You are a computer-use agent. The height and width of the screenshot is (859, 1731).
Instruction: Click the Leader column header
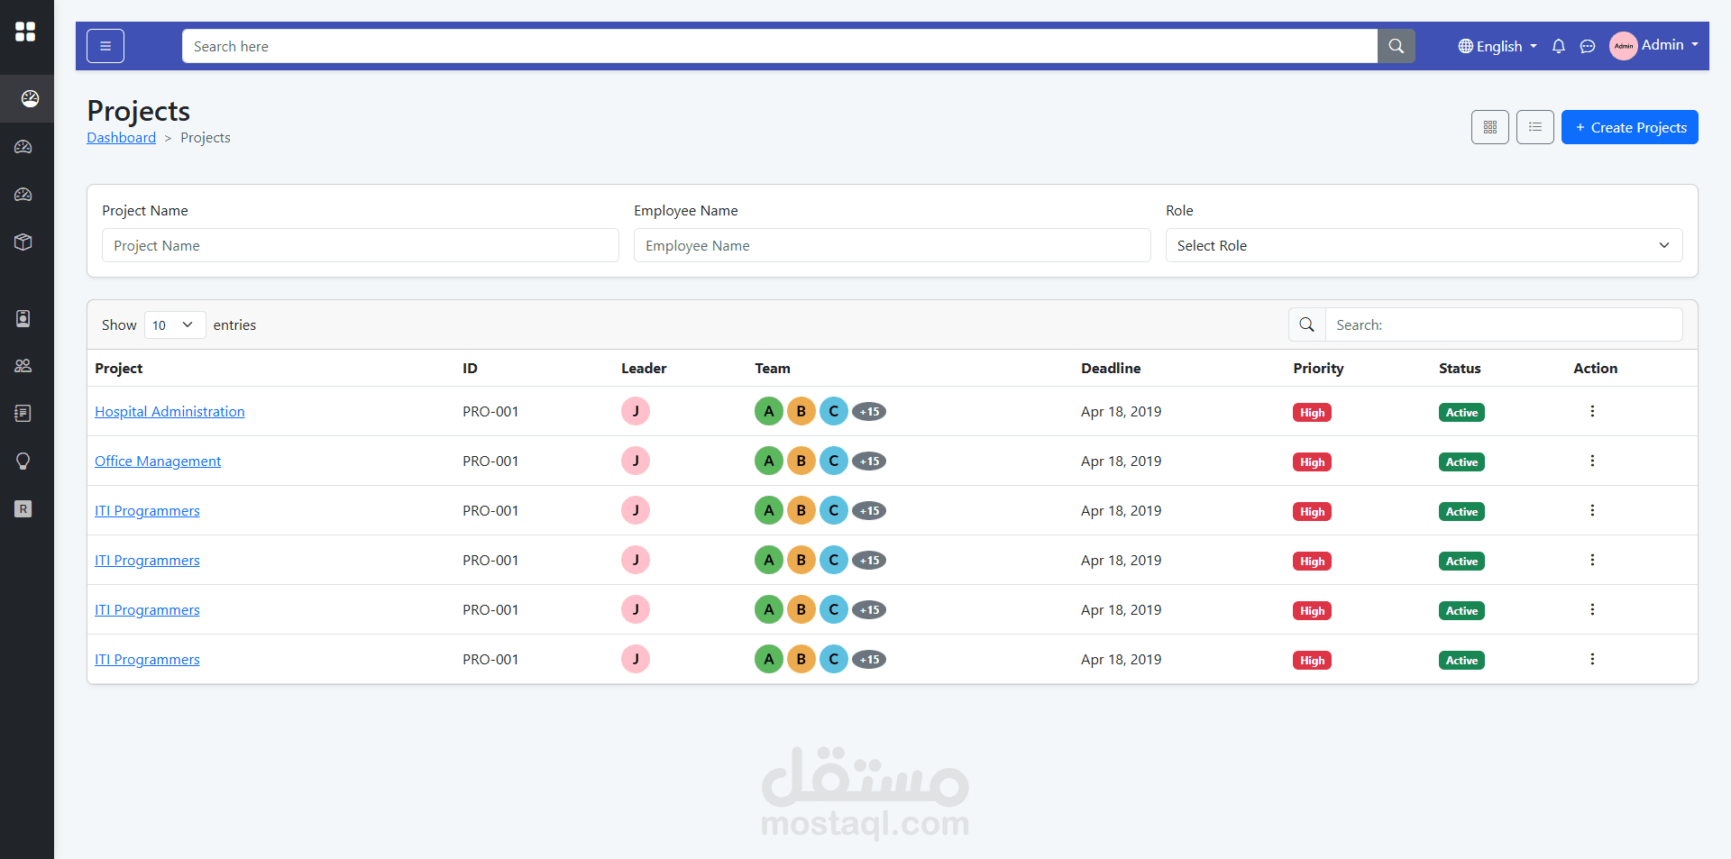(x=644, y=368)
